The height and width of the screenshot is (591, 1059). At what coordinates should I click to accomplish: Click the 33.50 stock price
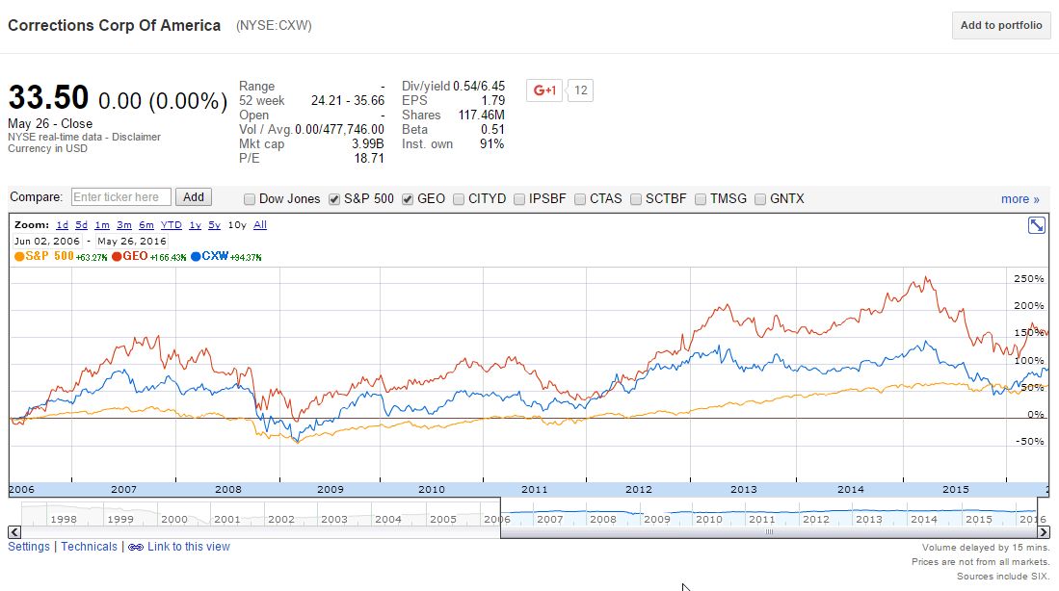[48, 98]
